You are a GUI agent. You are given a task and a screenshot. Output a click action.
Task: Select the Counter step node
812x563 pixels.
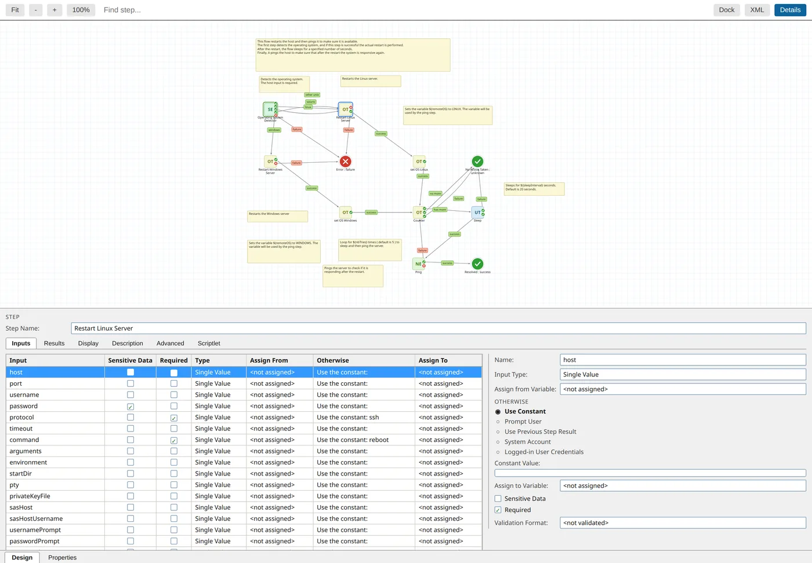tap(419, 213)
